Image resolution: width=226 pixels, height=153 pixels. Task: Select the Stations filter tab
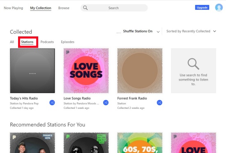point(27,42)
